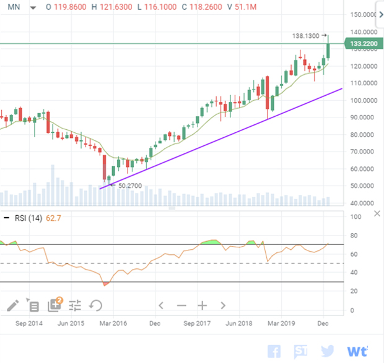
Task: Open chart settings sliders icon
Action: click(75, 305)
